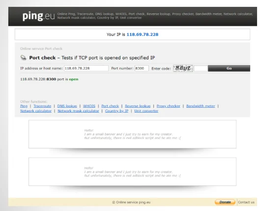Click the Enter code input field

pos(201,68)
